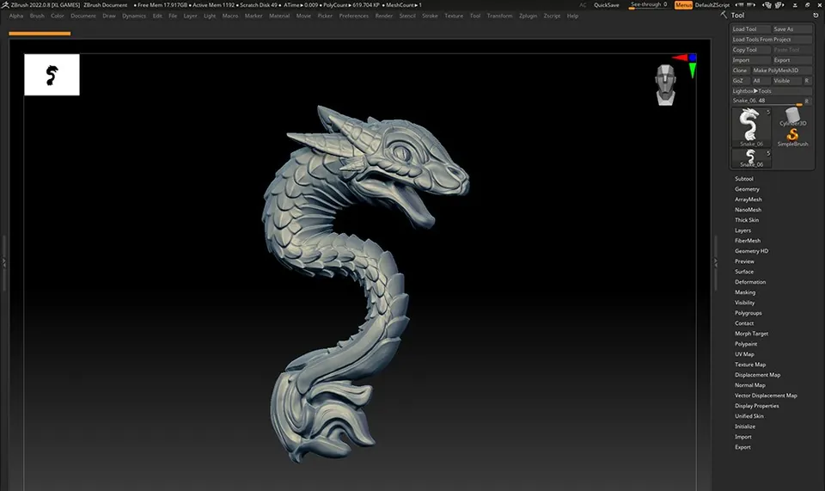Click the R button beside Snake_06. 48
Image resolution: width=825 pixels, height=491 pixels.
807,101
